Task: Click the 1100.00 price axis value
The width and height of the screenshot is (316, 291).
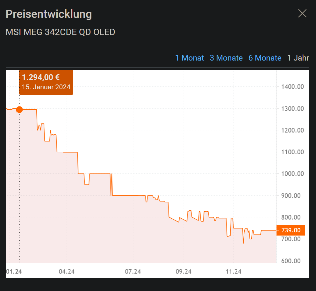Action: pyautogui.click(x=293, y=152)
